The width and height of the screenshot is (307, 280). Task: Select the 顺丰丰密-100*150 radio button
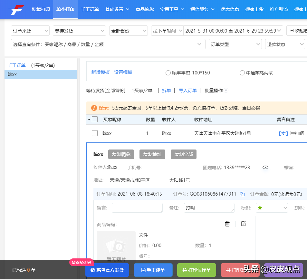pos(168,72)
